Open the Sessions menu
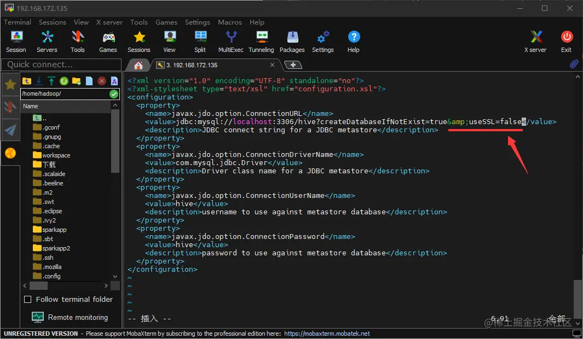 pyautogui.click(x=53, y=22)
